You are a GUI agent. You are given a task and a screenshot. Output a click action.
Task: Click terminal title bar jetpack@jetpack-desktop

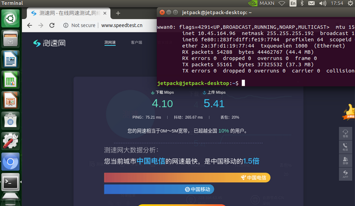[217, 12]
